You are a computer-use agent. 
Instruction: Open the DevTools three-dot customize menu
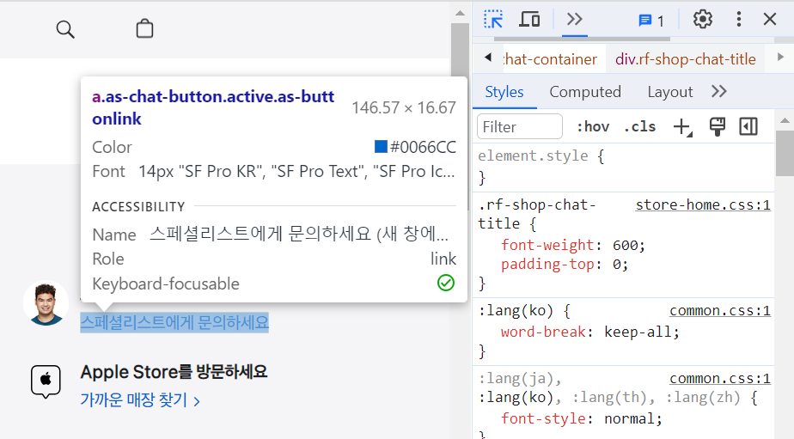(x=739, y=19)
